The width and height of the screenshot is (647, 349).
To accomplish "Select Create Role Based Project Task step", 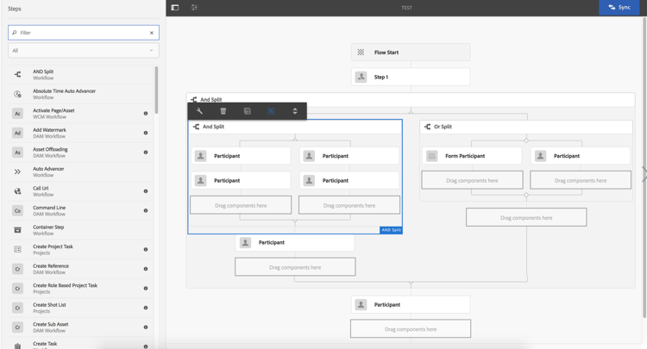I will point(80,289).
